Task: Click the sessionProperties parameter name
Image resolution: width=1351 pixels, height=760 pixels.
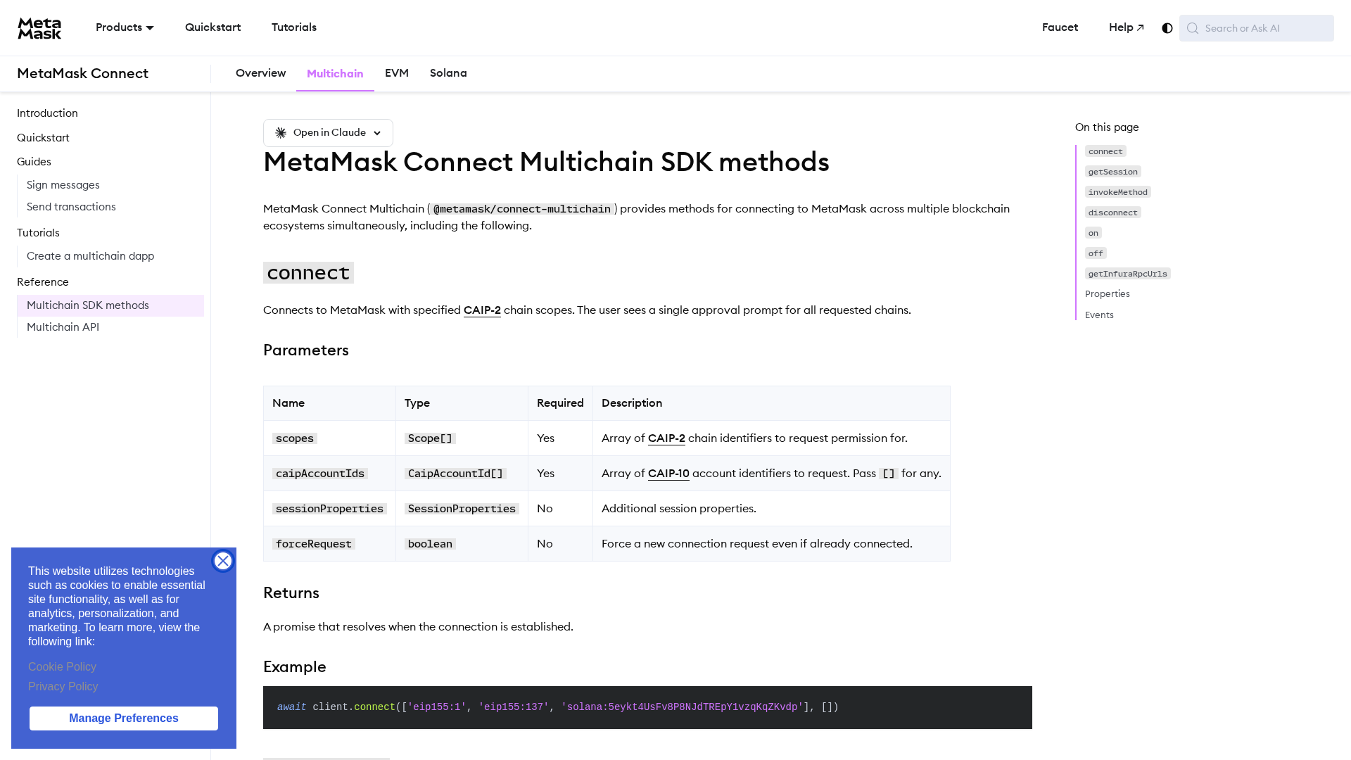Action: 329,509
